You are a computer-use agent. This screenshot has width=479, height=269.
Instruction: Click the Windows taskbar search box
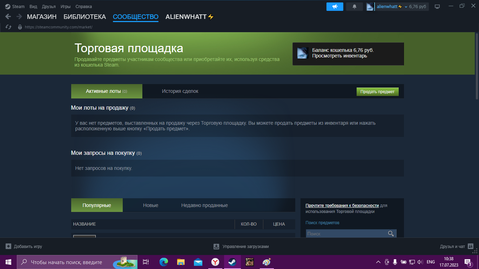(77, 262)
